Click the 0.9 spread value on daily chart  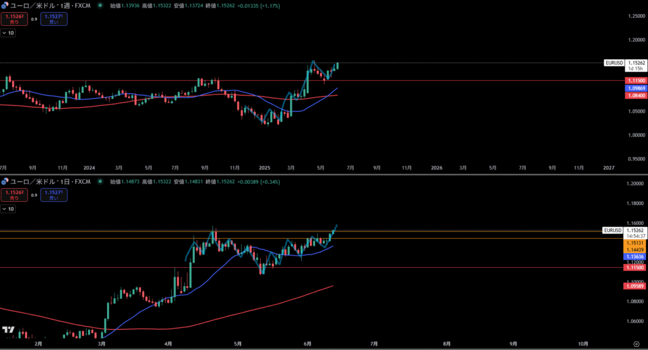tap(34, 195)
